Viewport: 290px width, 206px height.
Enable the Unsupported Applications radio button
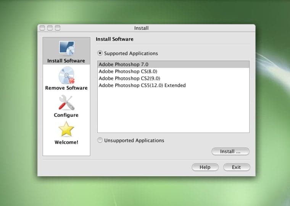[100, 140]
